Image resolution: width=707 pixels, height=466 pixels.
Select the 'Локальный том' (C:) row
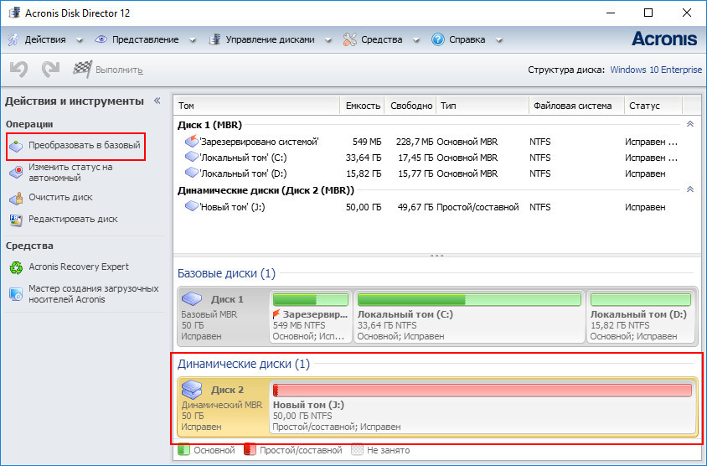[x=436, y=158]
